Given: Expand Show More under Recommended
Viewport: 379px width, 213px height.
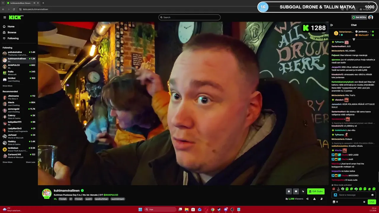Looking at the screenshot, I should [x=7, y=162].
